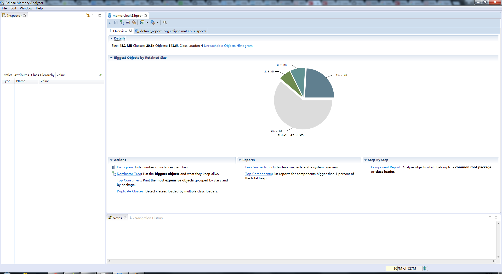Image resolution: width=502 pixels, height=274 pixels.
Task: Open Dominator Tree from the tree toolbar icon
Action: [122, 22]
